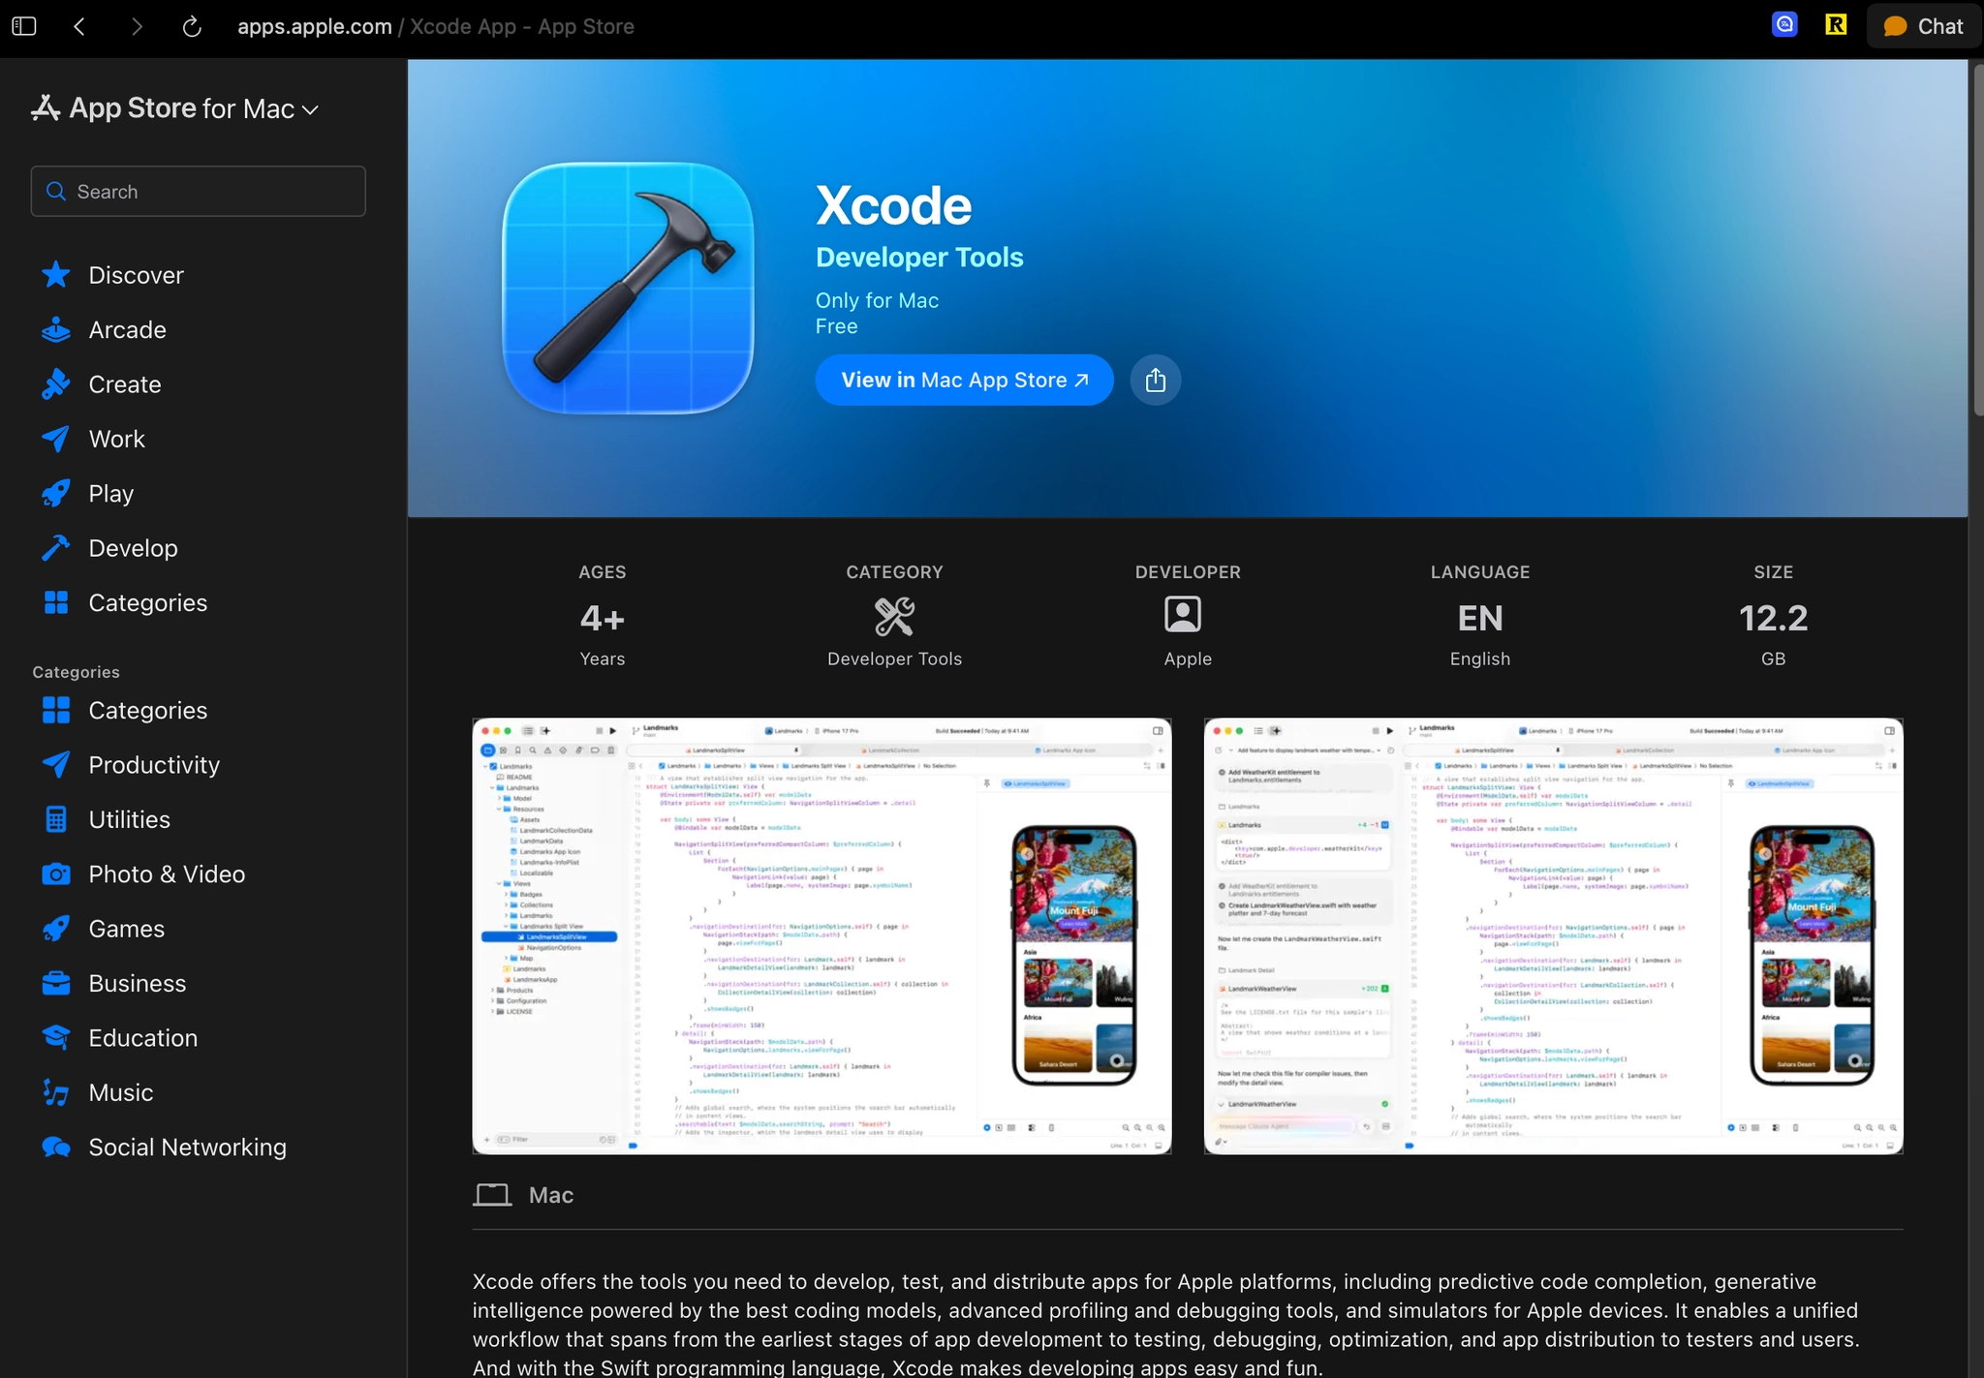1984x1378 pixels.
Task: Click the browser reload icon
Action: click(x=192, y=26)
